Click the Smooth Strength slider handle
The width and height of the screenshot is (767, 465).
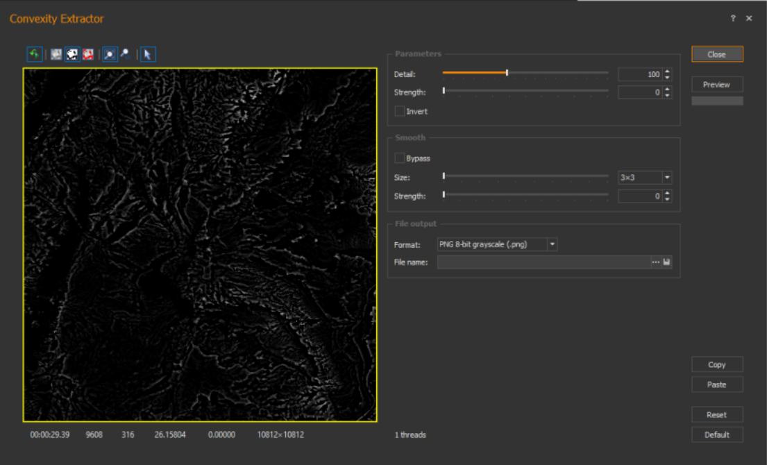444,194
